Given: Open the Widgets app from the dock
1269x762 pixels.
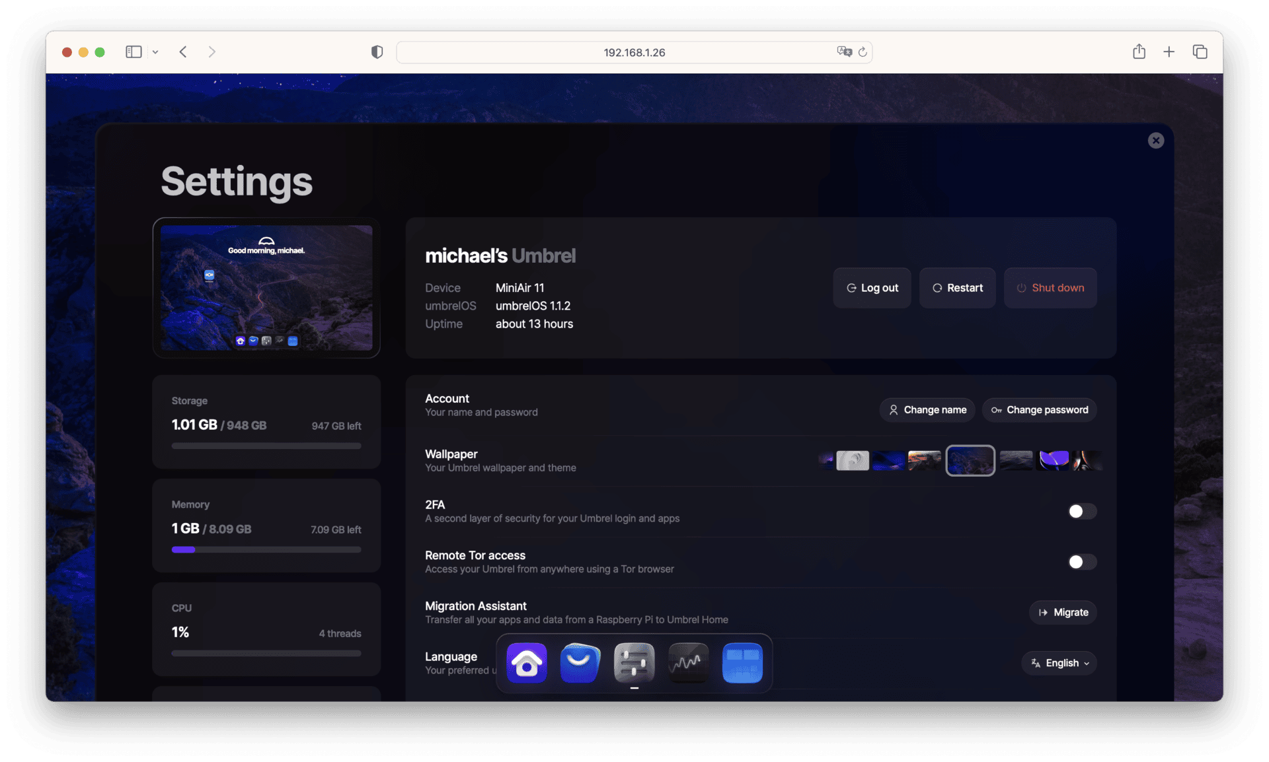Looking at the screenshot, I should (x=742, y=663).
